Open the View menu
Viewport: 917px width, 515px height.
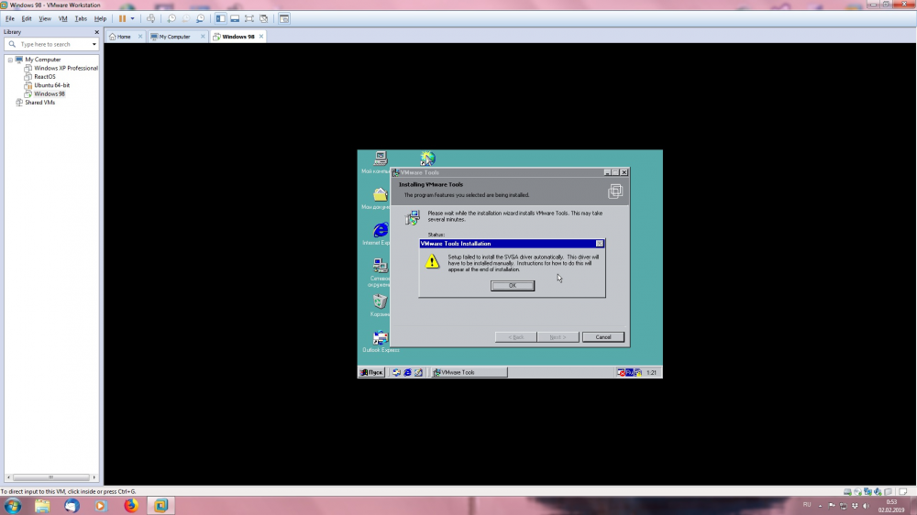45,18
